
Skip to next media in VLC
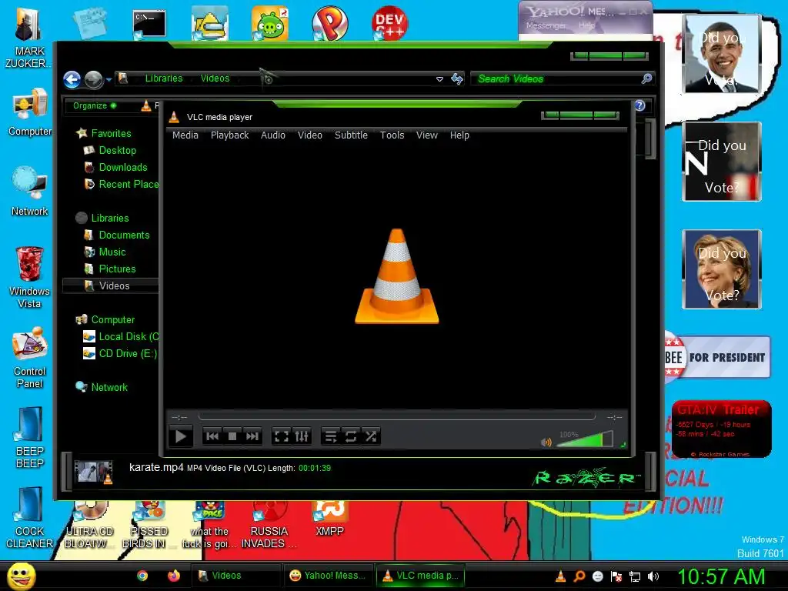[252, 436]
